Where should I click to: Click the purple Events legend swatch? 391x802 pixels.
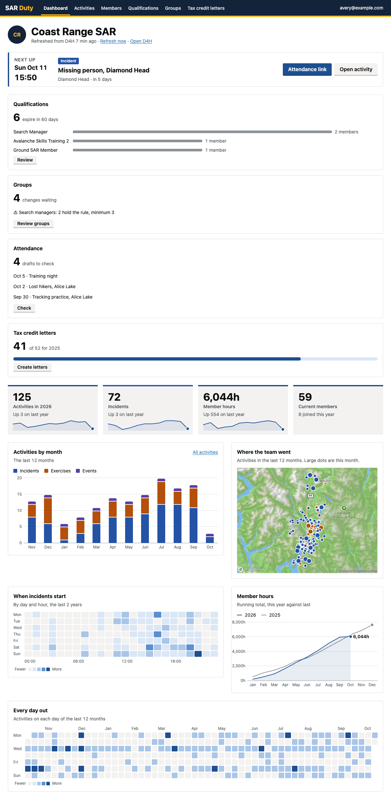[78, 471]
